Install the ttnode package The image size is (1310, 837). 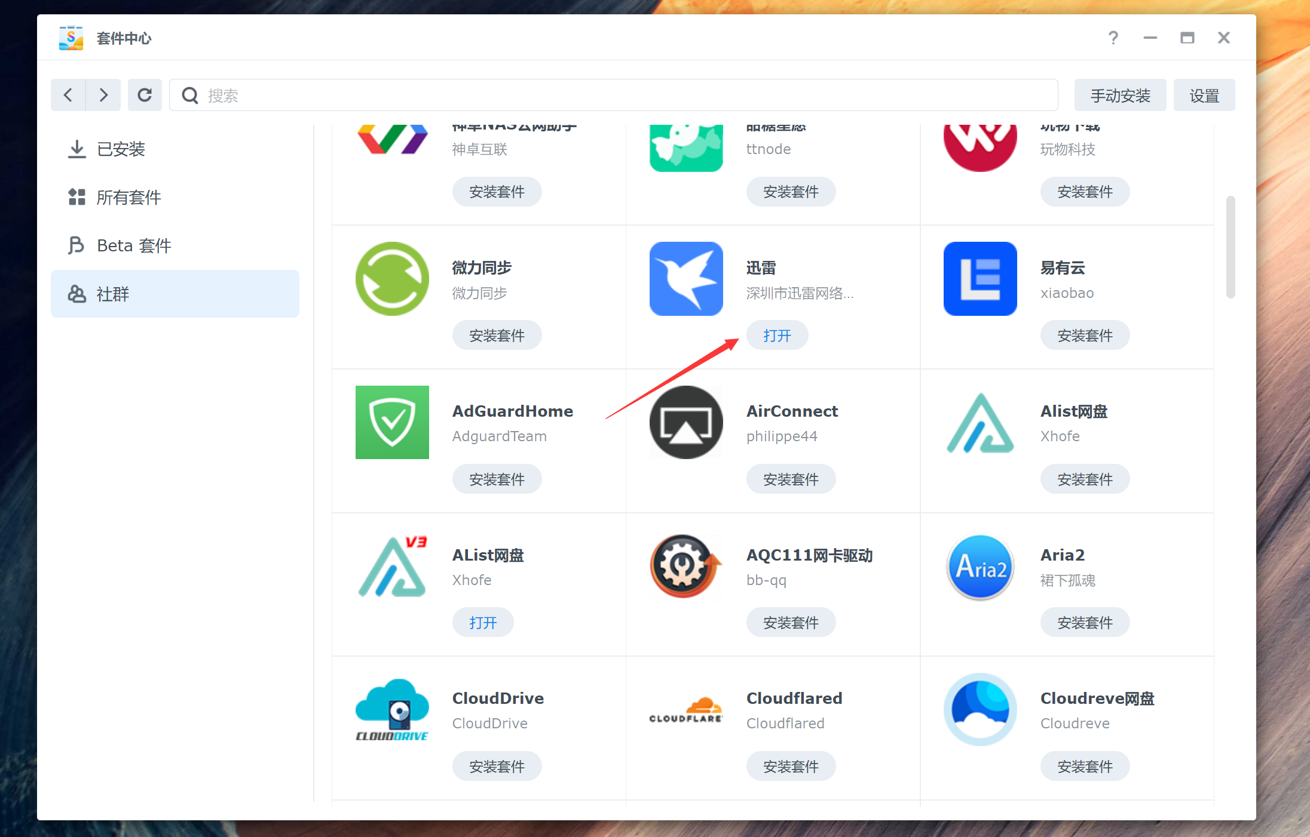pyautogui.click(x=791, y=192)
